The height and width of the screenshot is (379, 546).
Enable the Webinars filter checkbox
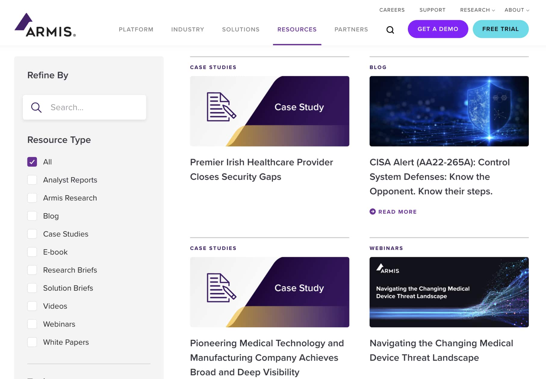point(32,324)
